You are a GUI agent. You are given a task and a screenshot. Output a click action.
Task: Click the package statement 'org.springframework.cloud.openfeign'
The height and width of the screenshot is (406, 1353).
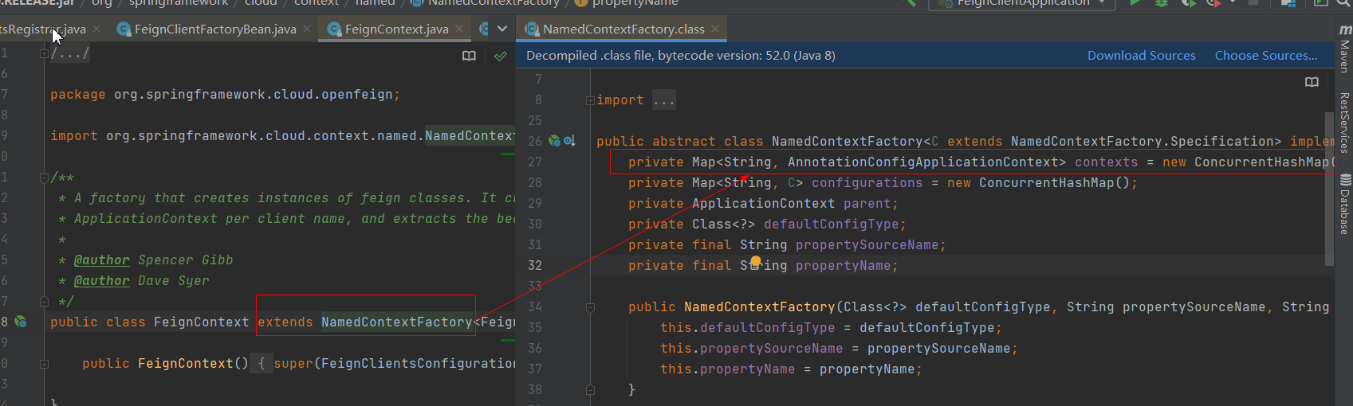[x=254, y=95]
